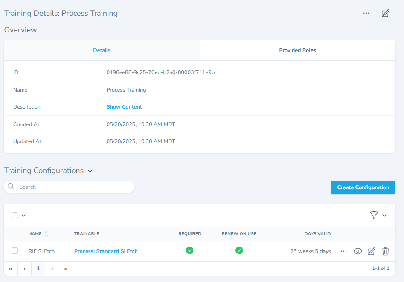Edit the RIE Si Etch configuration
The height and width of the screenshot is (282, 404).
click(x=372, y=251)
